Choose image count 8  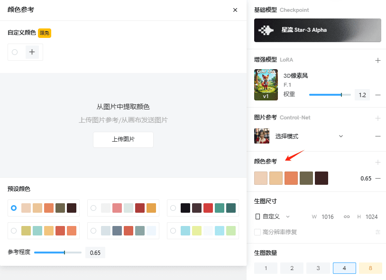tap(370, 268)
